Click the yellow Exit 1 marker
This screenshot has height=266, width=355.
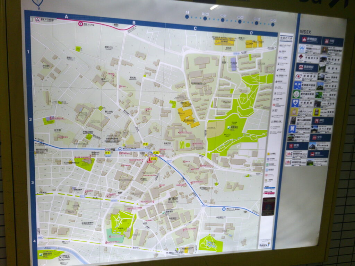click(x=108, y=152)
